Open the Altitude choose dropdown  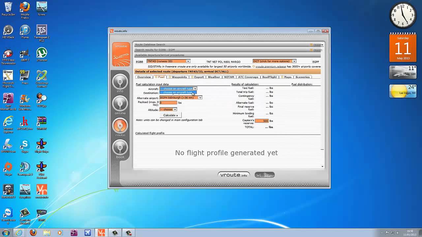click(168, 109)
